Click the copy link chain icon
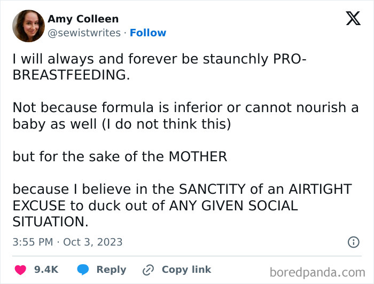374x284 pixels. click(148, 270)
